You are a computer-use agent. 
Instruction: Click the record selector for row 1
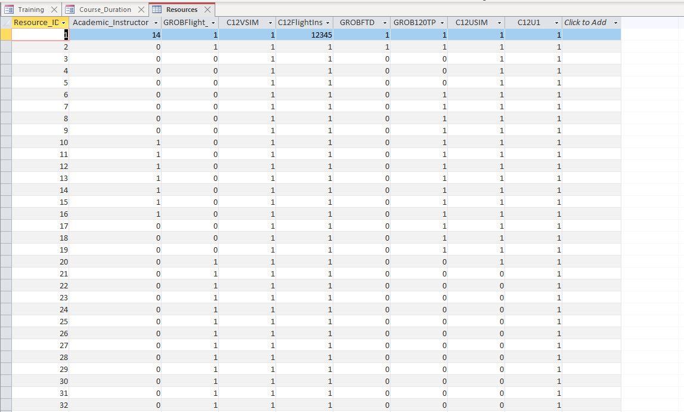pos(5,35)
